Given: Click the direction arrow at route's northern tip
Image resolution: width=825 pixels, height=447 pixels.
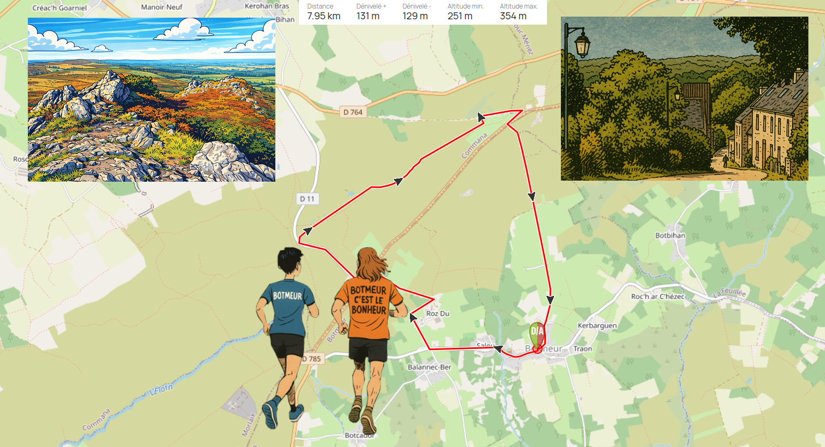Looking at the screenshot, I should coord(481,116).
